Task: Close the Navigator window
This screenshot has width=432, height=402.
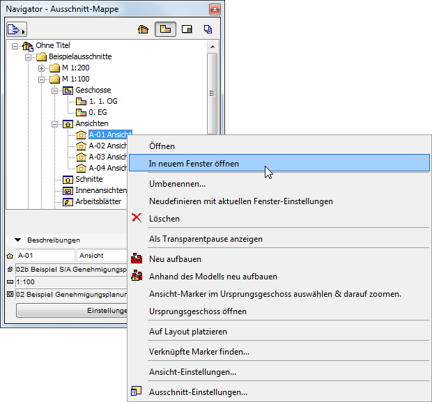Action: pos(215,10)
